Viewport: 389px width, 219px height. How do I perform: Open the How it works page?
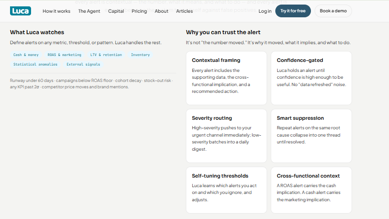click(x=56, y=11)
